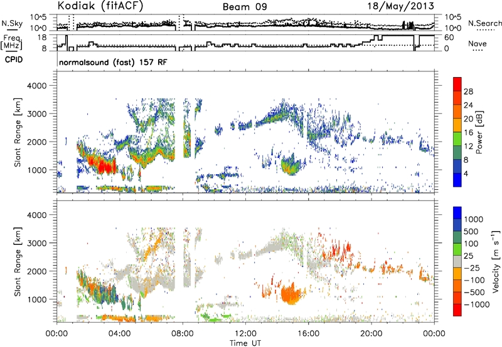
Task: Select the yellow-orange −25 to −100 Velocity segment
Action: point(457,274)
